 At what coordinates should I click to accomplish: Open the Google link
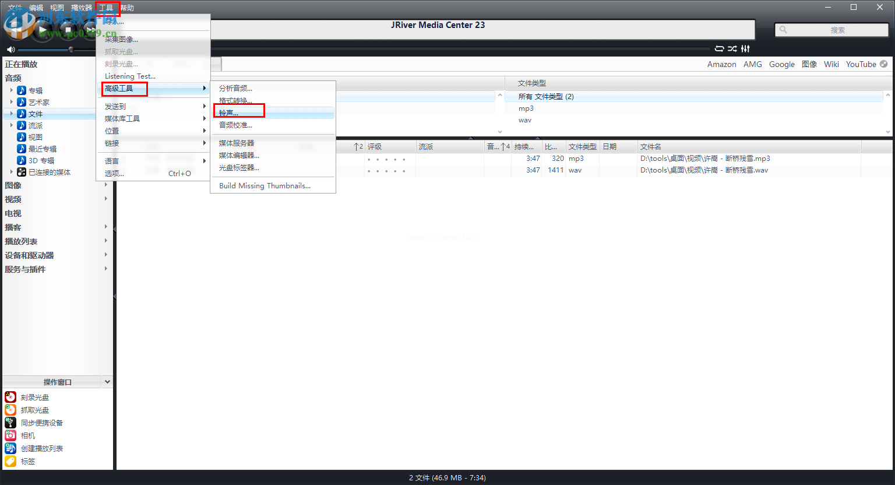tap(782, 64)
